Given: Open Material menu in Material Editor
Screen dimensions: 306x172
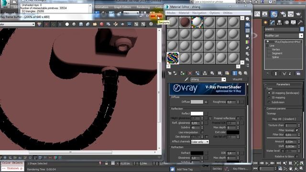Looking at the screenshot, I should click(184, 13).
